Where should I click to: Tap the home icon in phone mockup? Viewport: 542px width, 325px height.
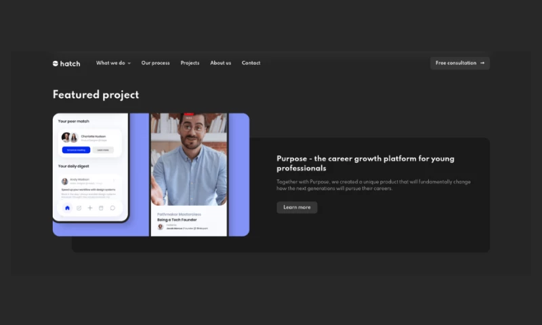pos(67,208)
